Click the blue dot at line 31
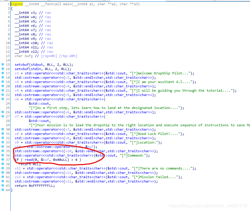This screenshot has height=211, width=250. pyautogui.click(x=3, y=133)
